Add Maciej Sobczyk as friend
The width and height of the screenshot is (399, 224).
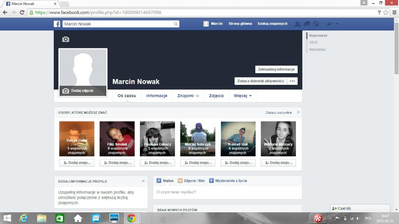(x=198, y=163)
